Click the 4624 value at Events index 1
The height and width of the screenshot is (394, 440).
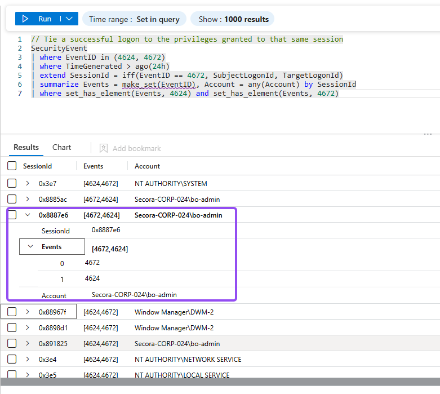(92, 278)
